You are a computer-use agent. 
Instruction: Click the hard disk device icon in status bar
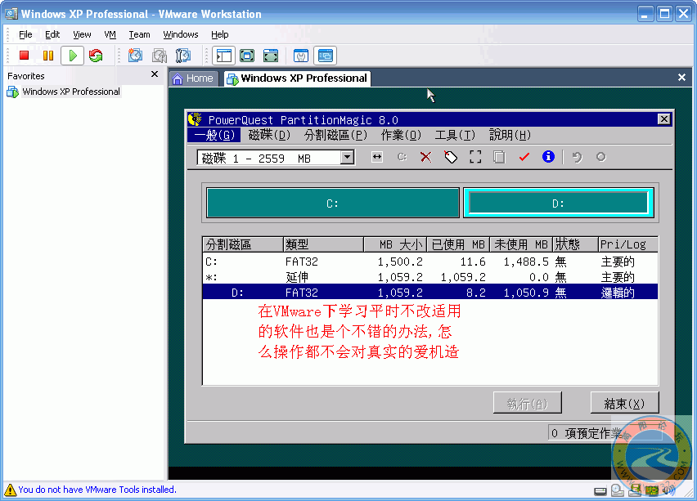tap(600, 491)
